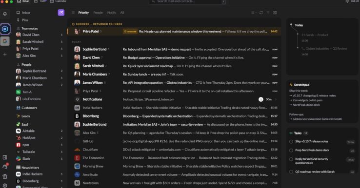Viewport: 360px width, 188px height.
Task: Switch to the All tab
Action: click(x=122, y=13)
